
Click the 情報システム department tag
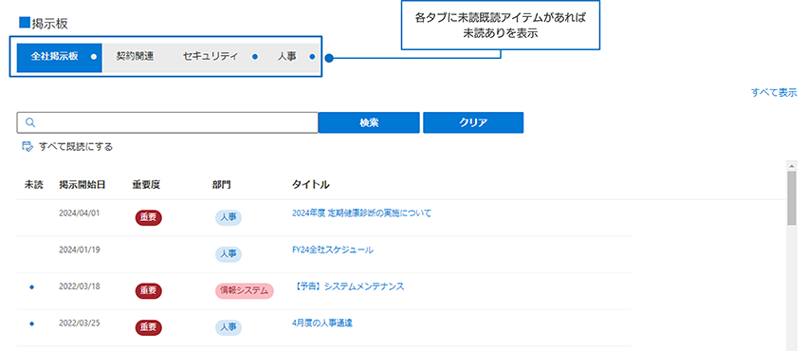tap(244, 291)
